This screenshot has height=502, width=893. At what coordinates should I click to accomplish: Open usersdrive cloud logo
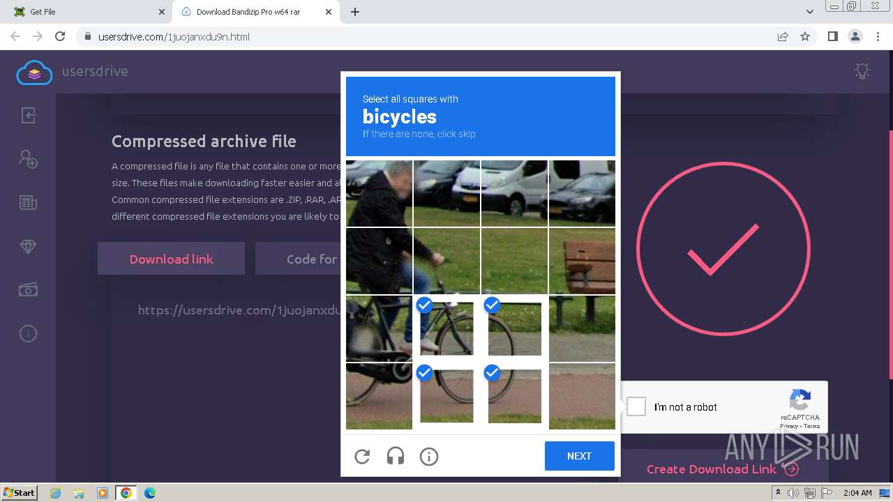click(34, 72)
